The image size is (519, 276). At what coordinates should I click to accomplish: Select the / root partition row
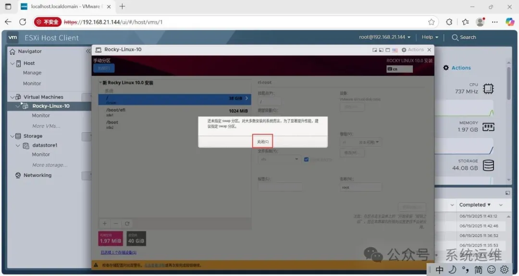[174, 100]
